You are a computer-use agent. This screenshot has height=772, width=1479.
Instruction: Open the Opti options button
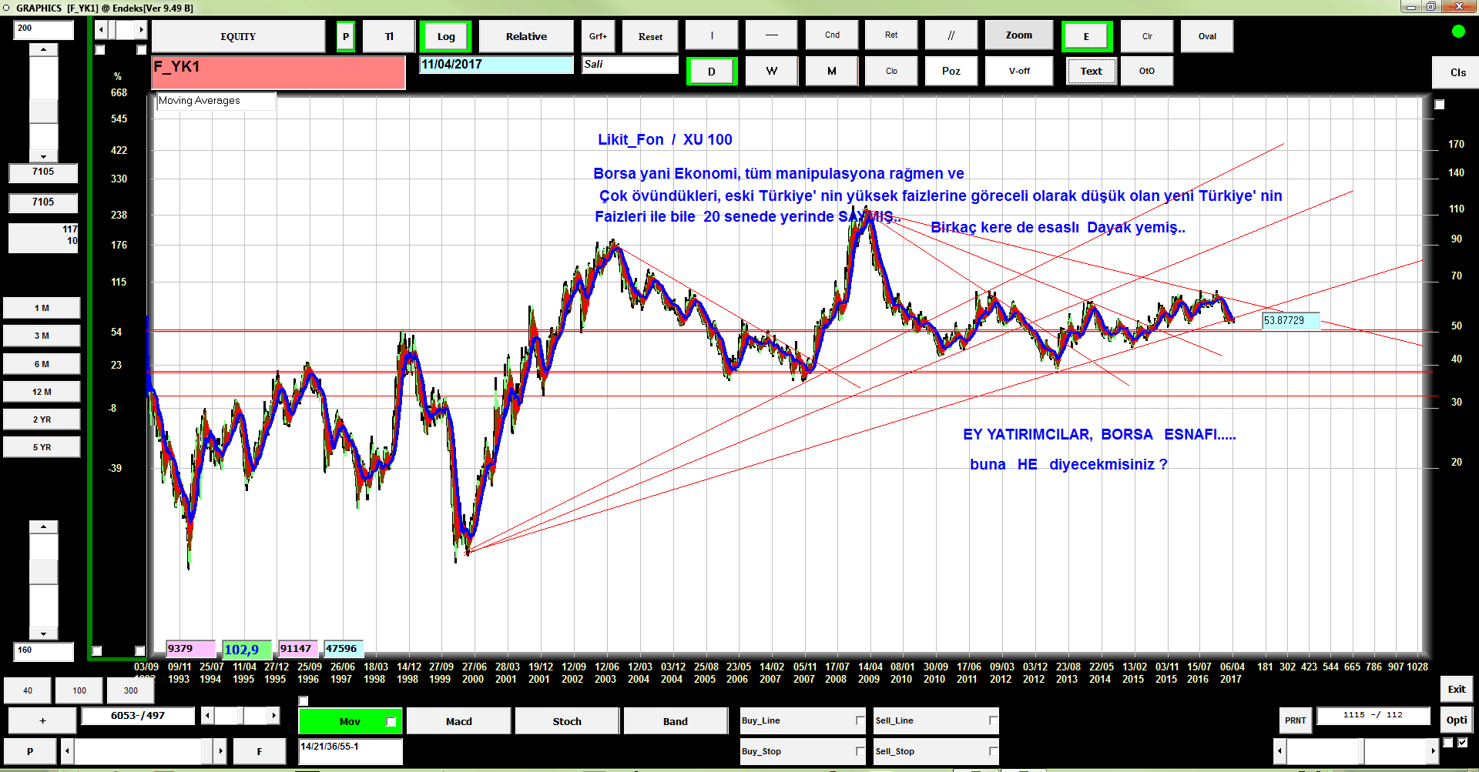1456,720
